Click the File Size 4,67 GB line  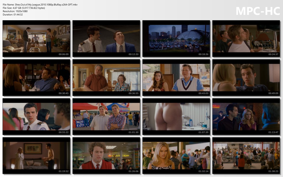(x=24, y=8)
